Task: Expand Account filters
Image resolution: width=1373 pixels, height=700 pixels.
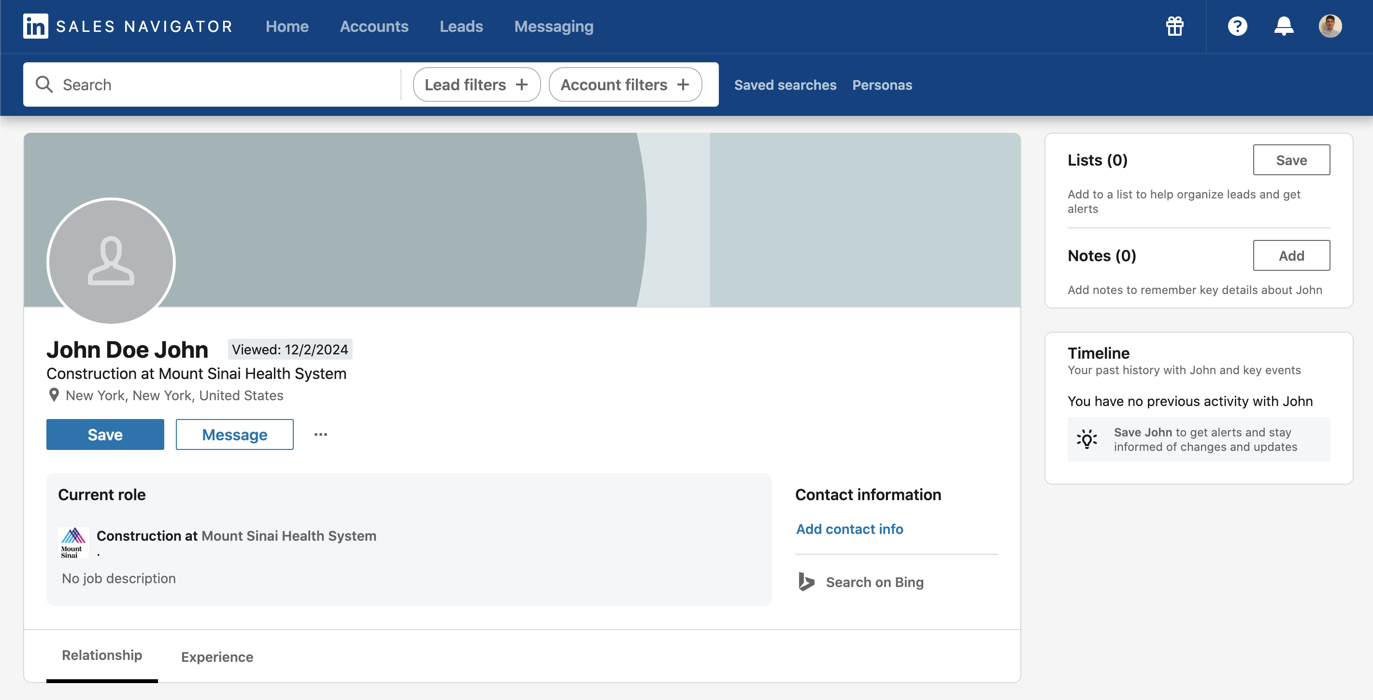Action: [625, 84]
